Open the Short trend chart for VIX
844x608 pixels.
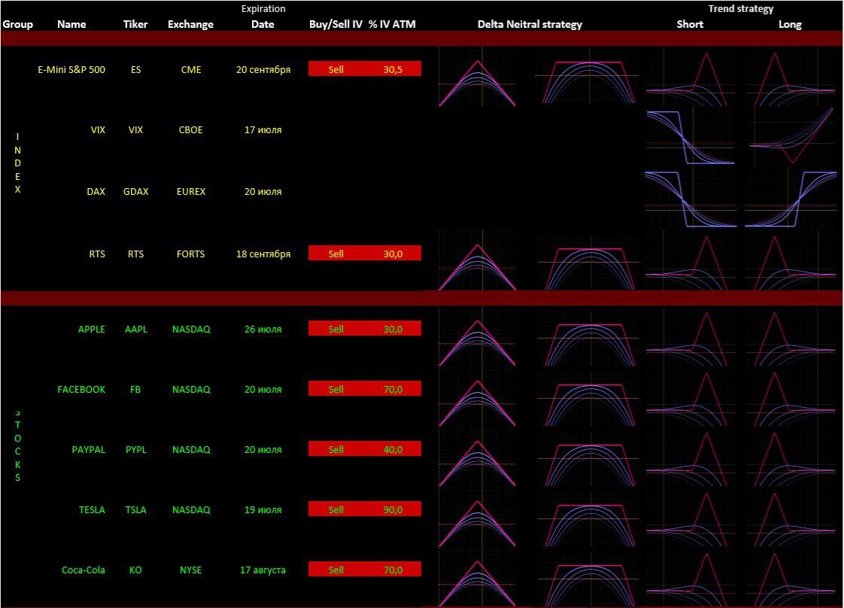(x=691, y=137)
